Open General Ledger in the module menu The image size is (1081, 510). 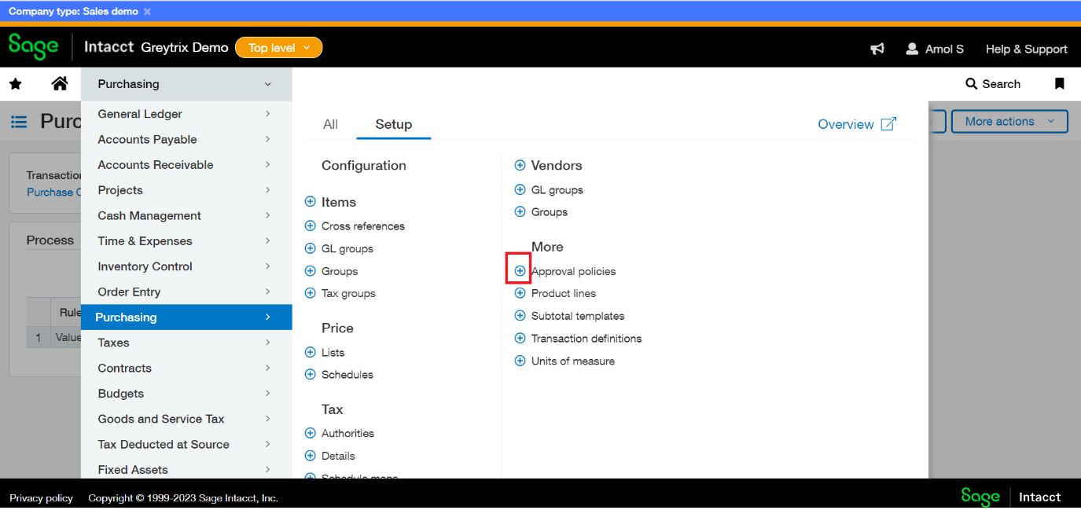coord(140,114)
